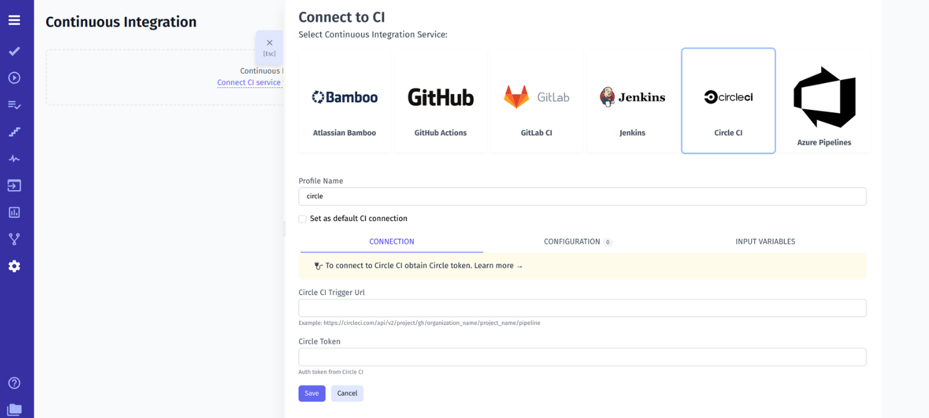This screenshot has width=929, height=418.
Task: Open the Settings gear in the sidebar
Action: pos(14,266)
